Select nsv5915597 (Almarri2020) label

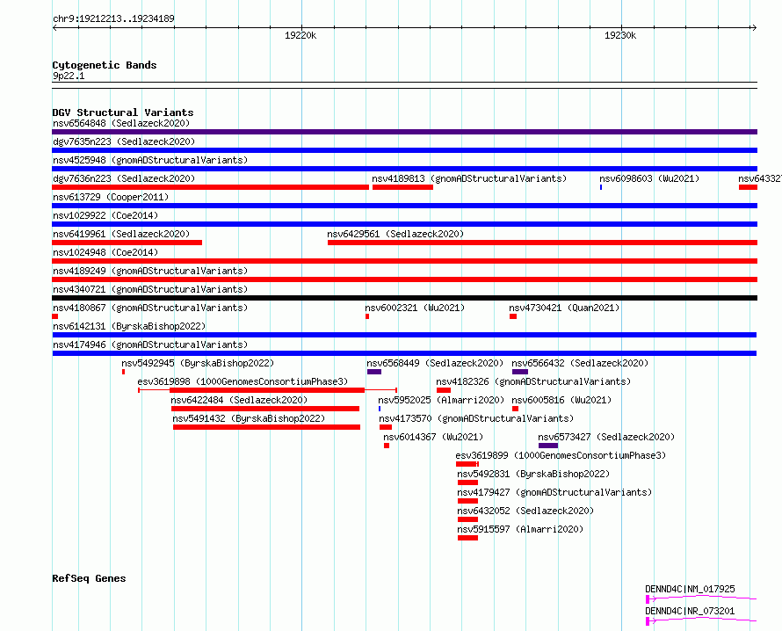click(x=520, y=529)
